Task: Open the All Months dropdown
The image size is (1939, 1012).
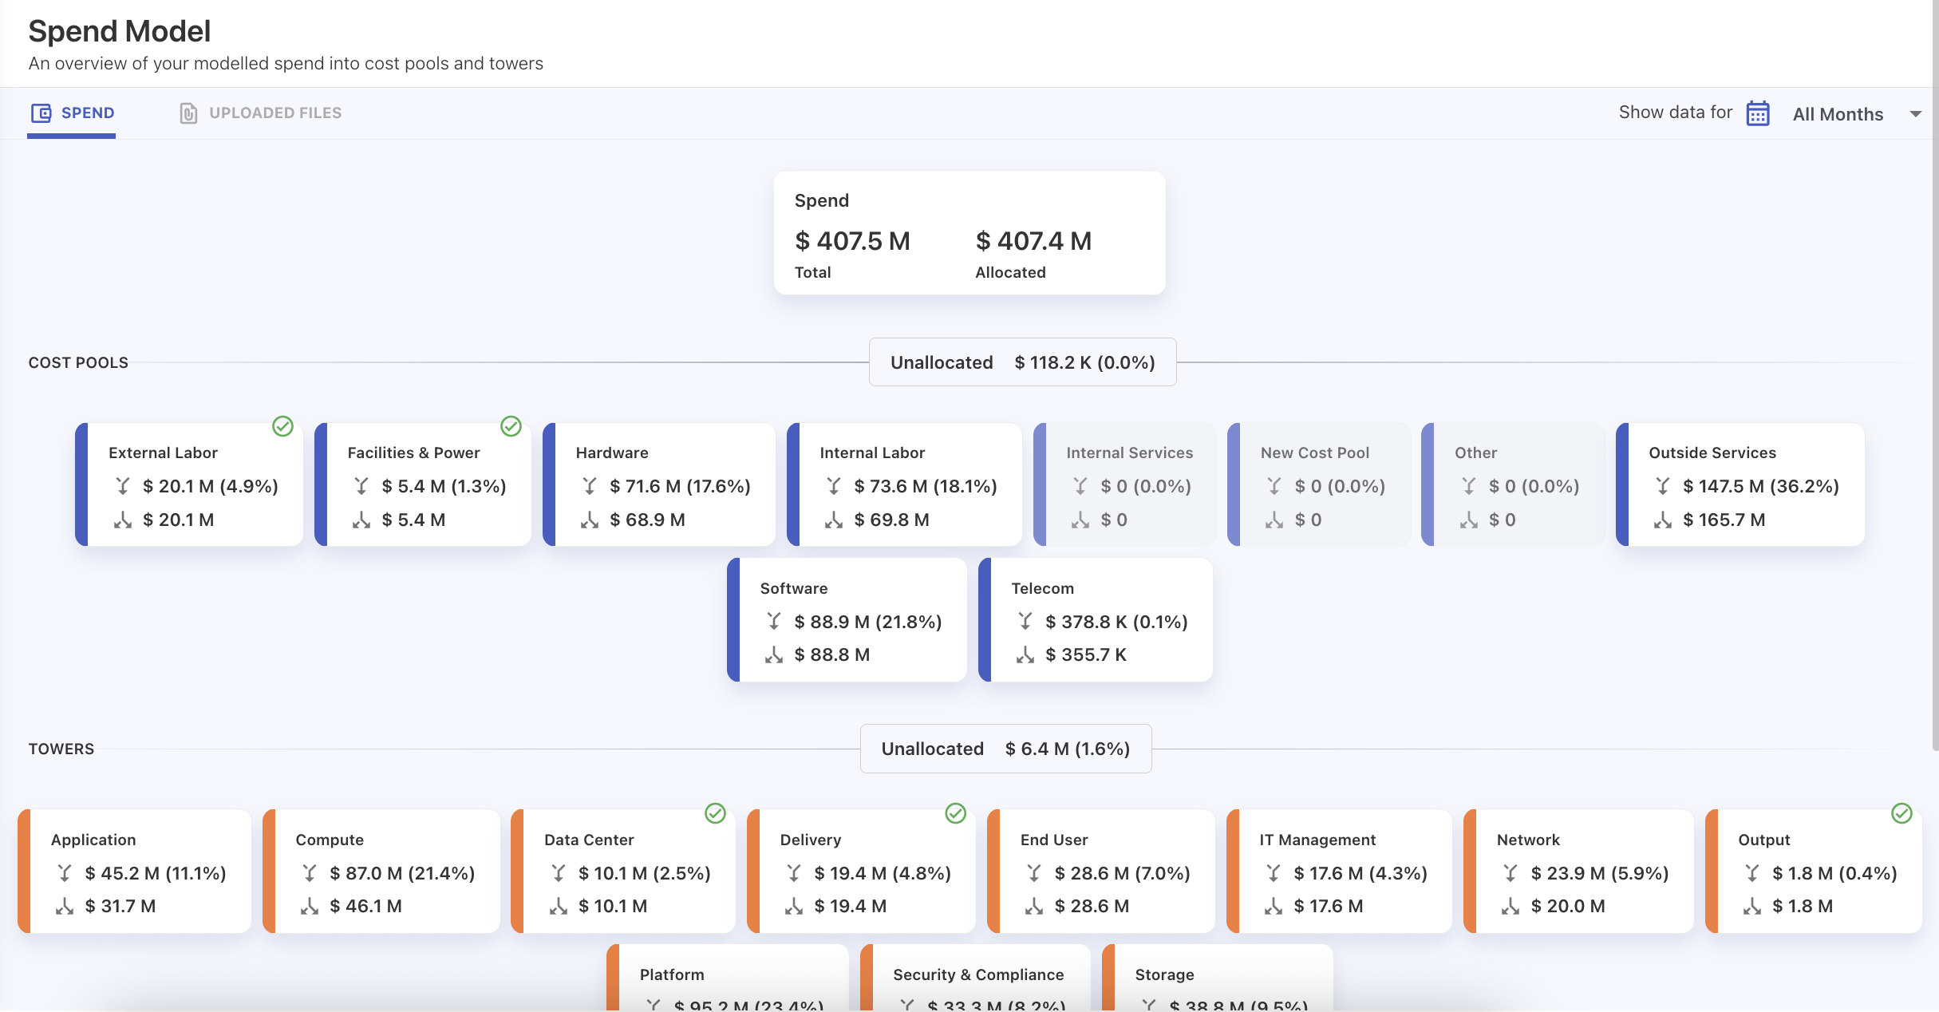Action: pyautogui.click(x=1837, y=114)
